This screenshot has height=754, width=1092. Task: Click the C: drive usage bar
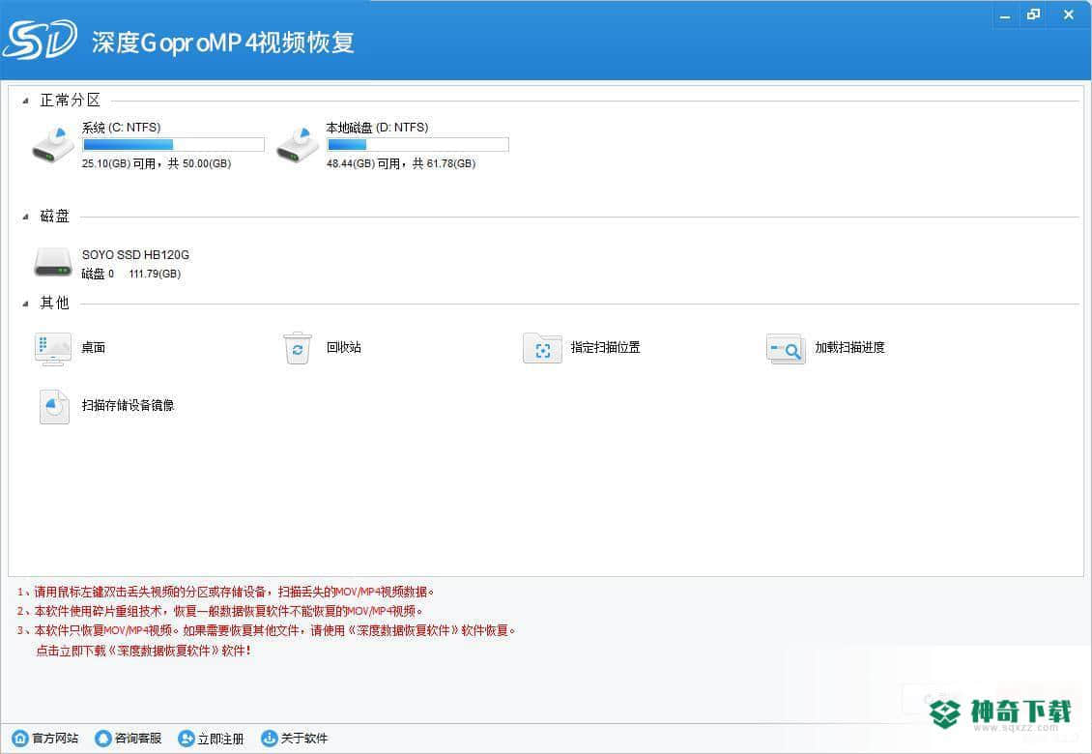pyautogui.click(x=173, y=144)
